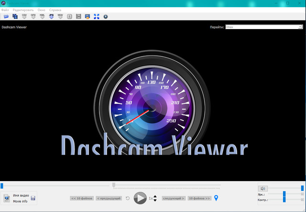306x212 pixels.
Task: Click the open folder icon in toolbar
Action: tap(7, 16)
